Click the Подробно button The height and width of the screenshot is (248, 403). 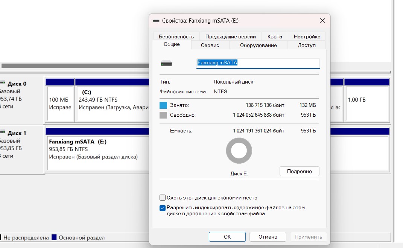[x=300, y=171]
